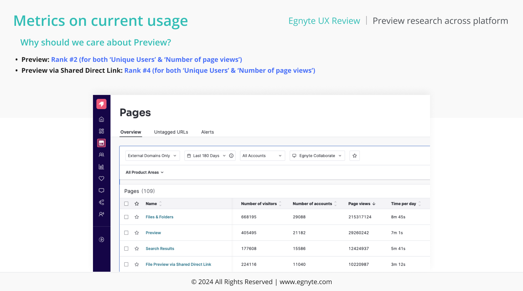
Task: Click the accounts value 15586
Action: click(x=299, y=249)
